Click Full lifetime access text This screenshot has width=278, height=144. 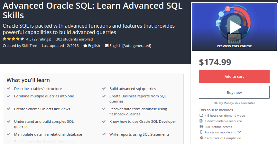(218, 127)
